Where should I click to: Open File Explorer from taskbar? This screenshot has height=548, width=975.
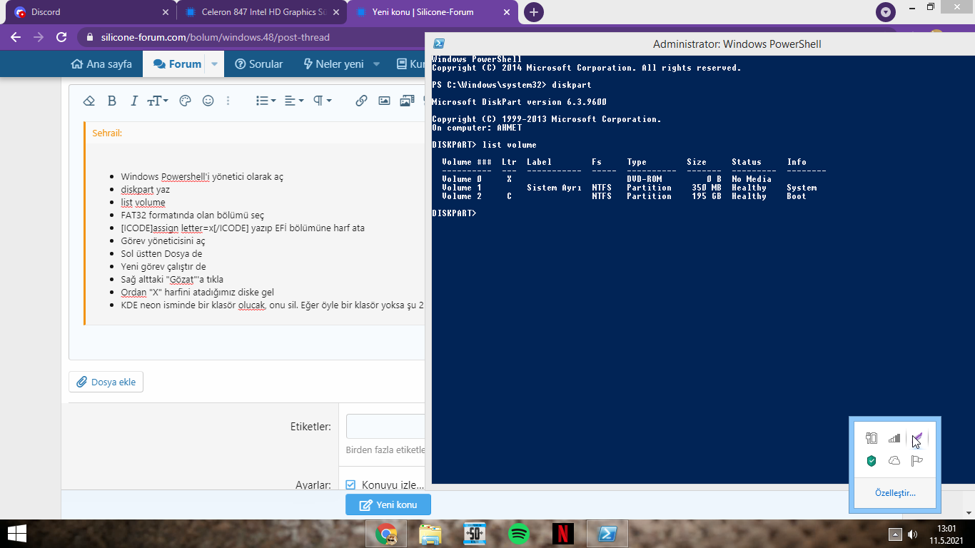(430, 534)
